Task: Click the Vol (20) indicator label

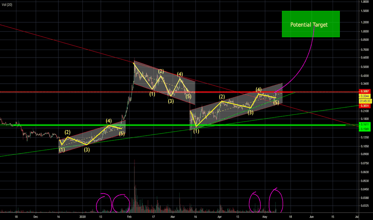Action: point(7,4)
